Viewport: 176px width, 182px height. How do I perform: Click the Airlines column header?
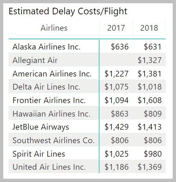54,28
